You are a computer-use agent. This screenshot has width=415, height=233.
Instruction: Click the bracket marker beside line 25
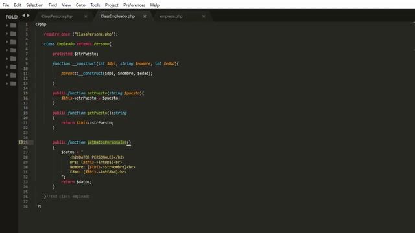pos(21,142)
